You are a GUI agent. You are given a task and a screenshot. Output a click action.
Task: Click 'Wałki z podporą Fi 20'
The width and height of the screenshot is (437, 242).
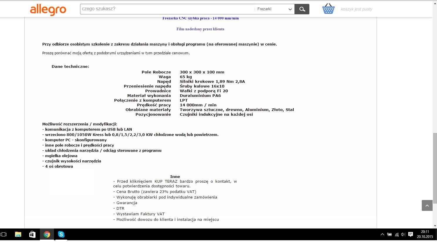[x=204, y=91]
